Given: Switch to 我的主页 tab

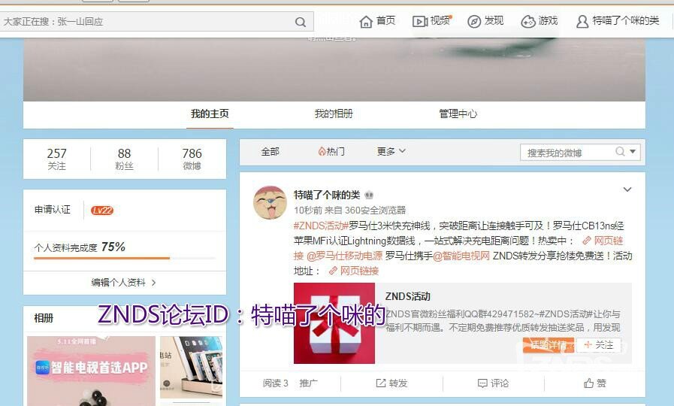Looking at the screenshot, I should tap(210, 114).
